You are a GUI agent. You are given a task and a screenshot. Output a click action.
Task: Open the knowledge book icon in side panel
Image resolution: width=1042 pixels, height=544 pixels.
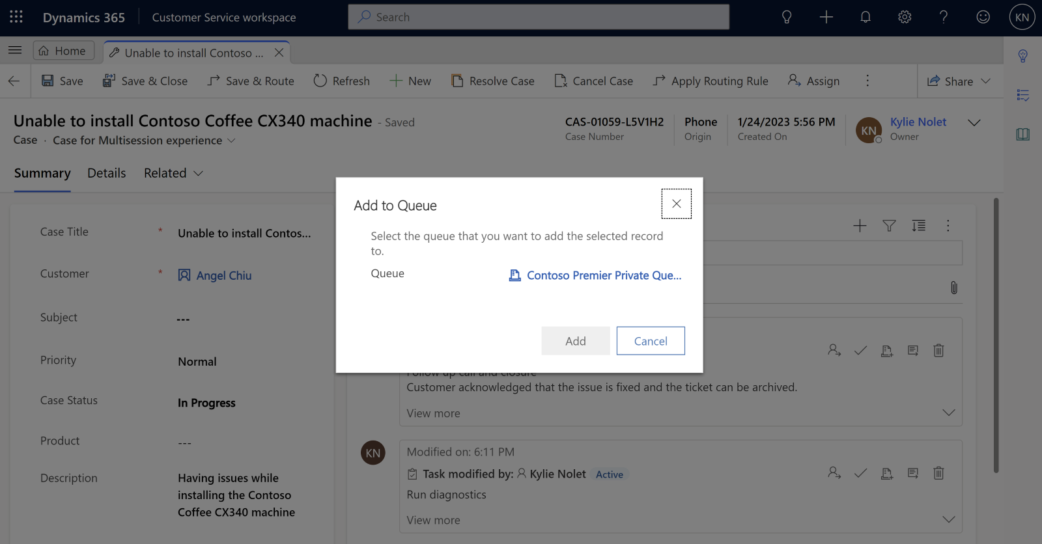point(1023,134)
